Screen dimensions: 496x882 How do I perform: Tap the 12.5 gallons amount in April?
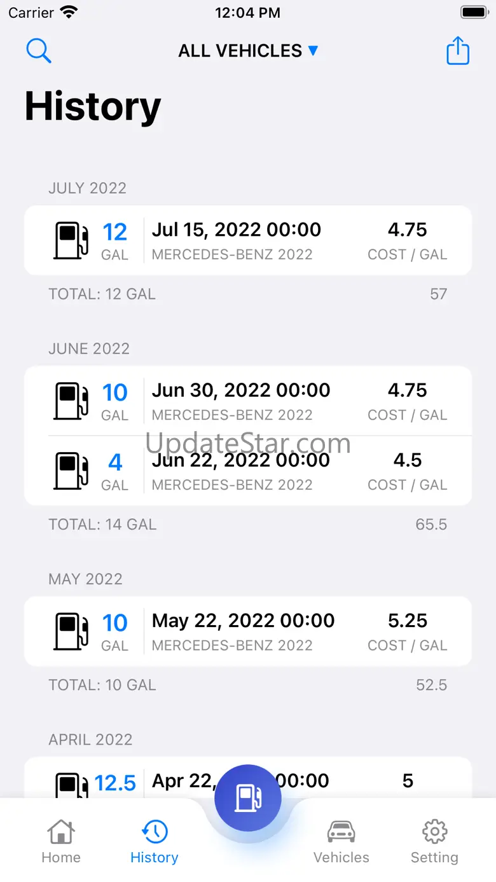(x=115, y=783)
